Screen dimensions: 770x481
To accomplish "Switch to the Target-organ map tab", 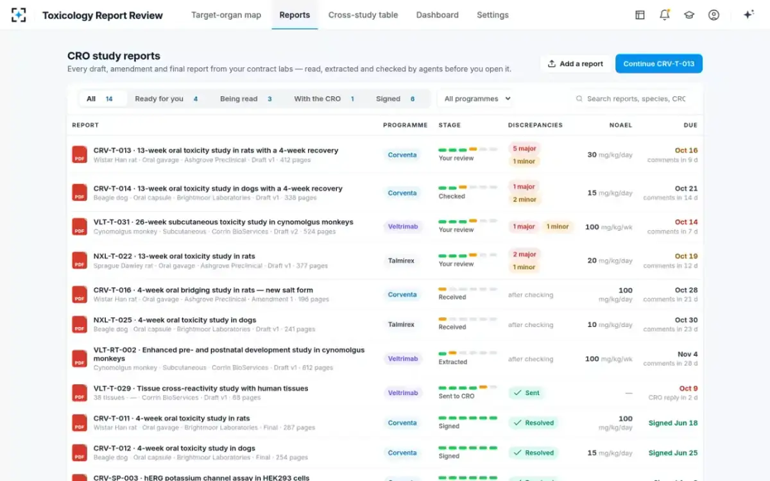I will (226, 15).
